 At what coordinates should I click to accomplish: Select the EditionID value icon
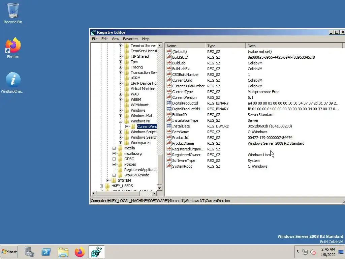point(169,114)
